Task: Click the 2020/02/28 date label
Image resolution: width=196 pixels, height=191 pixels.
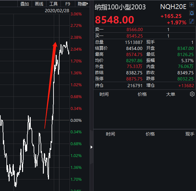Action: point(57,11)
